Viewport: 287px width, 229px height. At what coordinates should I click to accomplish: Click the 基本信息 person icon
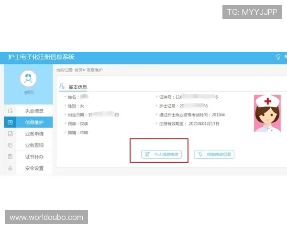(x=62, y=86)
